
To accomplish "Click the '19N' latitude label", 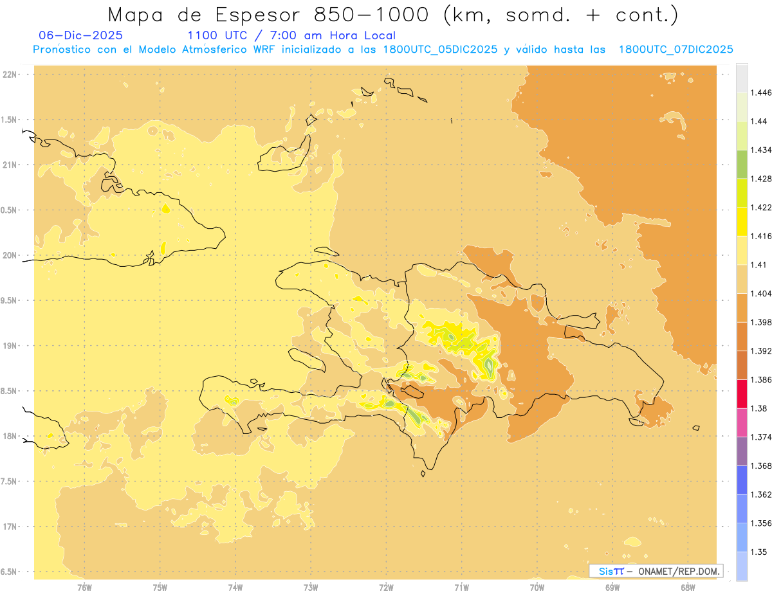I will pos(10,345).
